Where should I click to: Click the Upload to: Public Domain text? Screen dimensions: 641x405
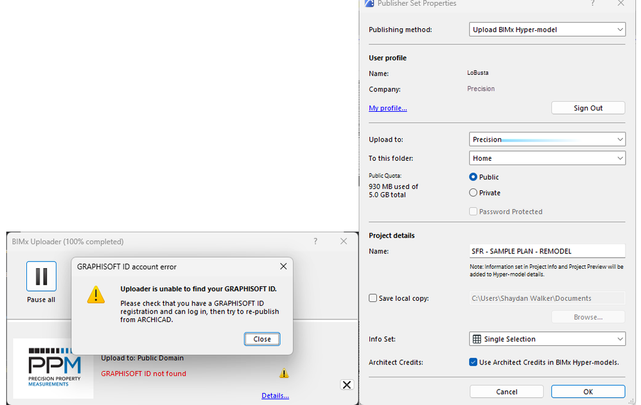point(142,358)
